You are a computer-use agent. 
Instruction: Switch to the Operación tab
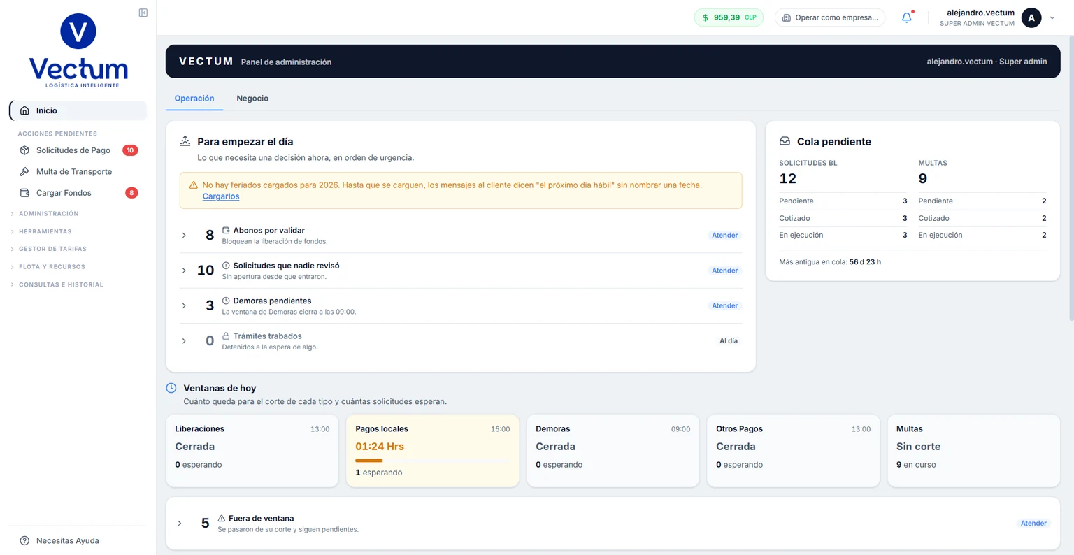pyautogui.click(x=194, y=99)
